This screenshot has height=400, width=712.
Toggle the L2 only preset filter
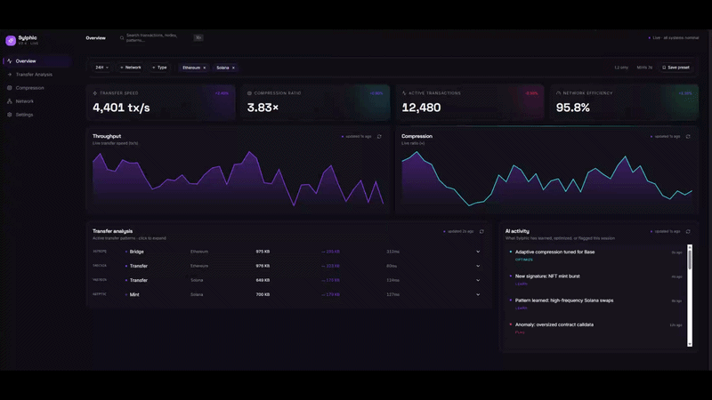tap(621, 68)
